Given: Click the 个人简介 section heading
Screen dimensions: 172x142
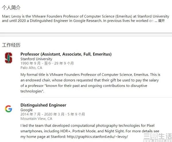Looking at the screenshot, I should coord(11,8).
